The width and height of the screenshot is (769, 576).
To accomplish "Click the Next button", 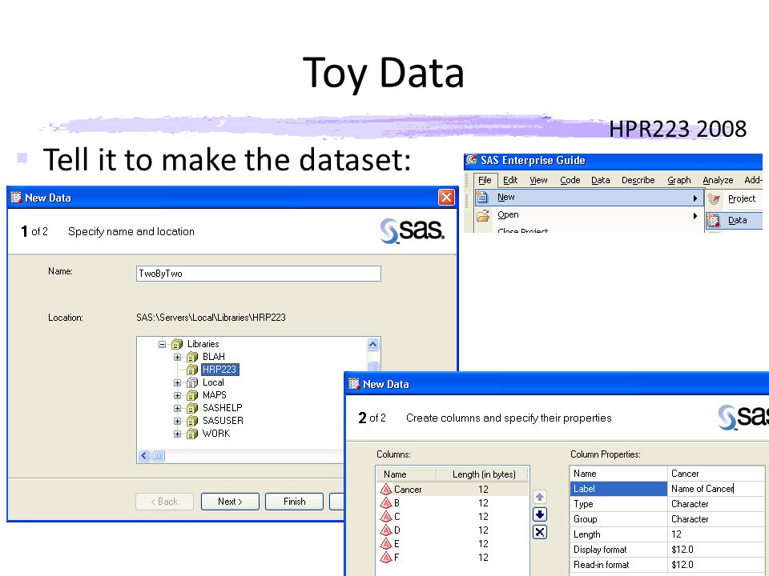I will point(230,502).
